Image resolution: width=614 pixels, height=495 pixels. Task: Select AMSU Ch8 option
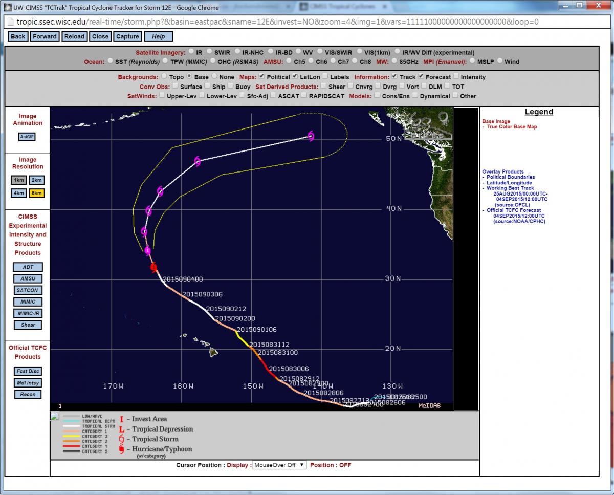(355, 61)
